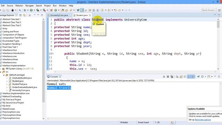Click the Next Annotation arrow icon
This screenshot has width=222, height=125.
tap(102, 10)
